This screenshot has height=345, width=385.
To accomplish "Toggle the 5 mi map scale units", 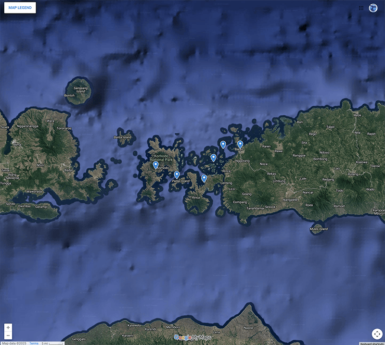I will [52, 343].
